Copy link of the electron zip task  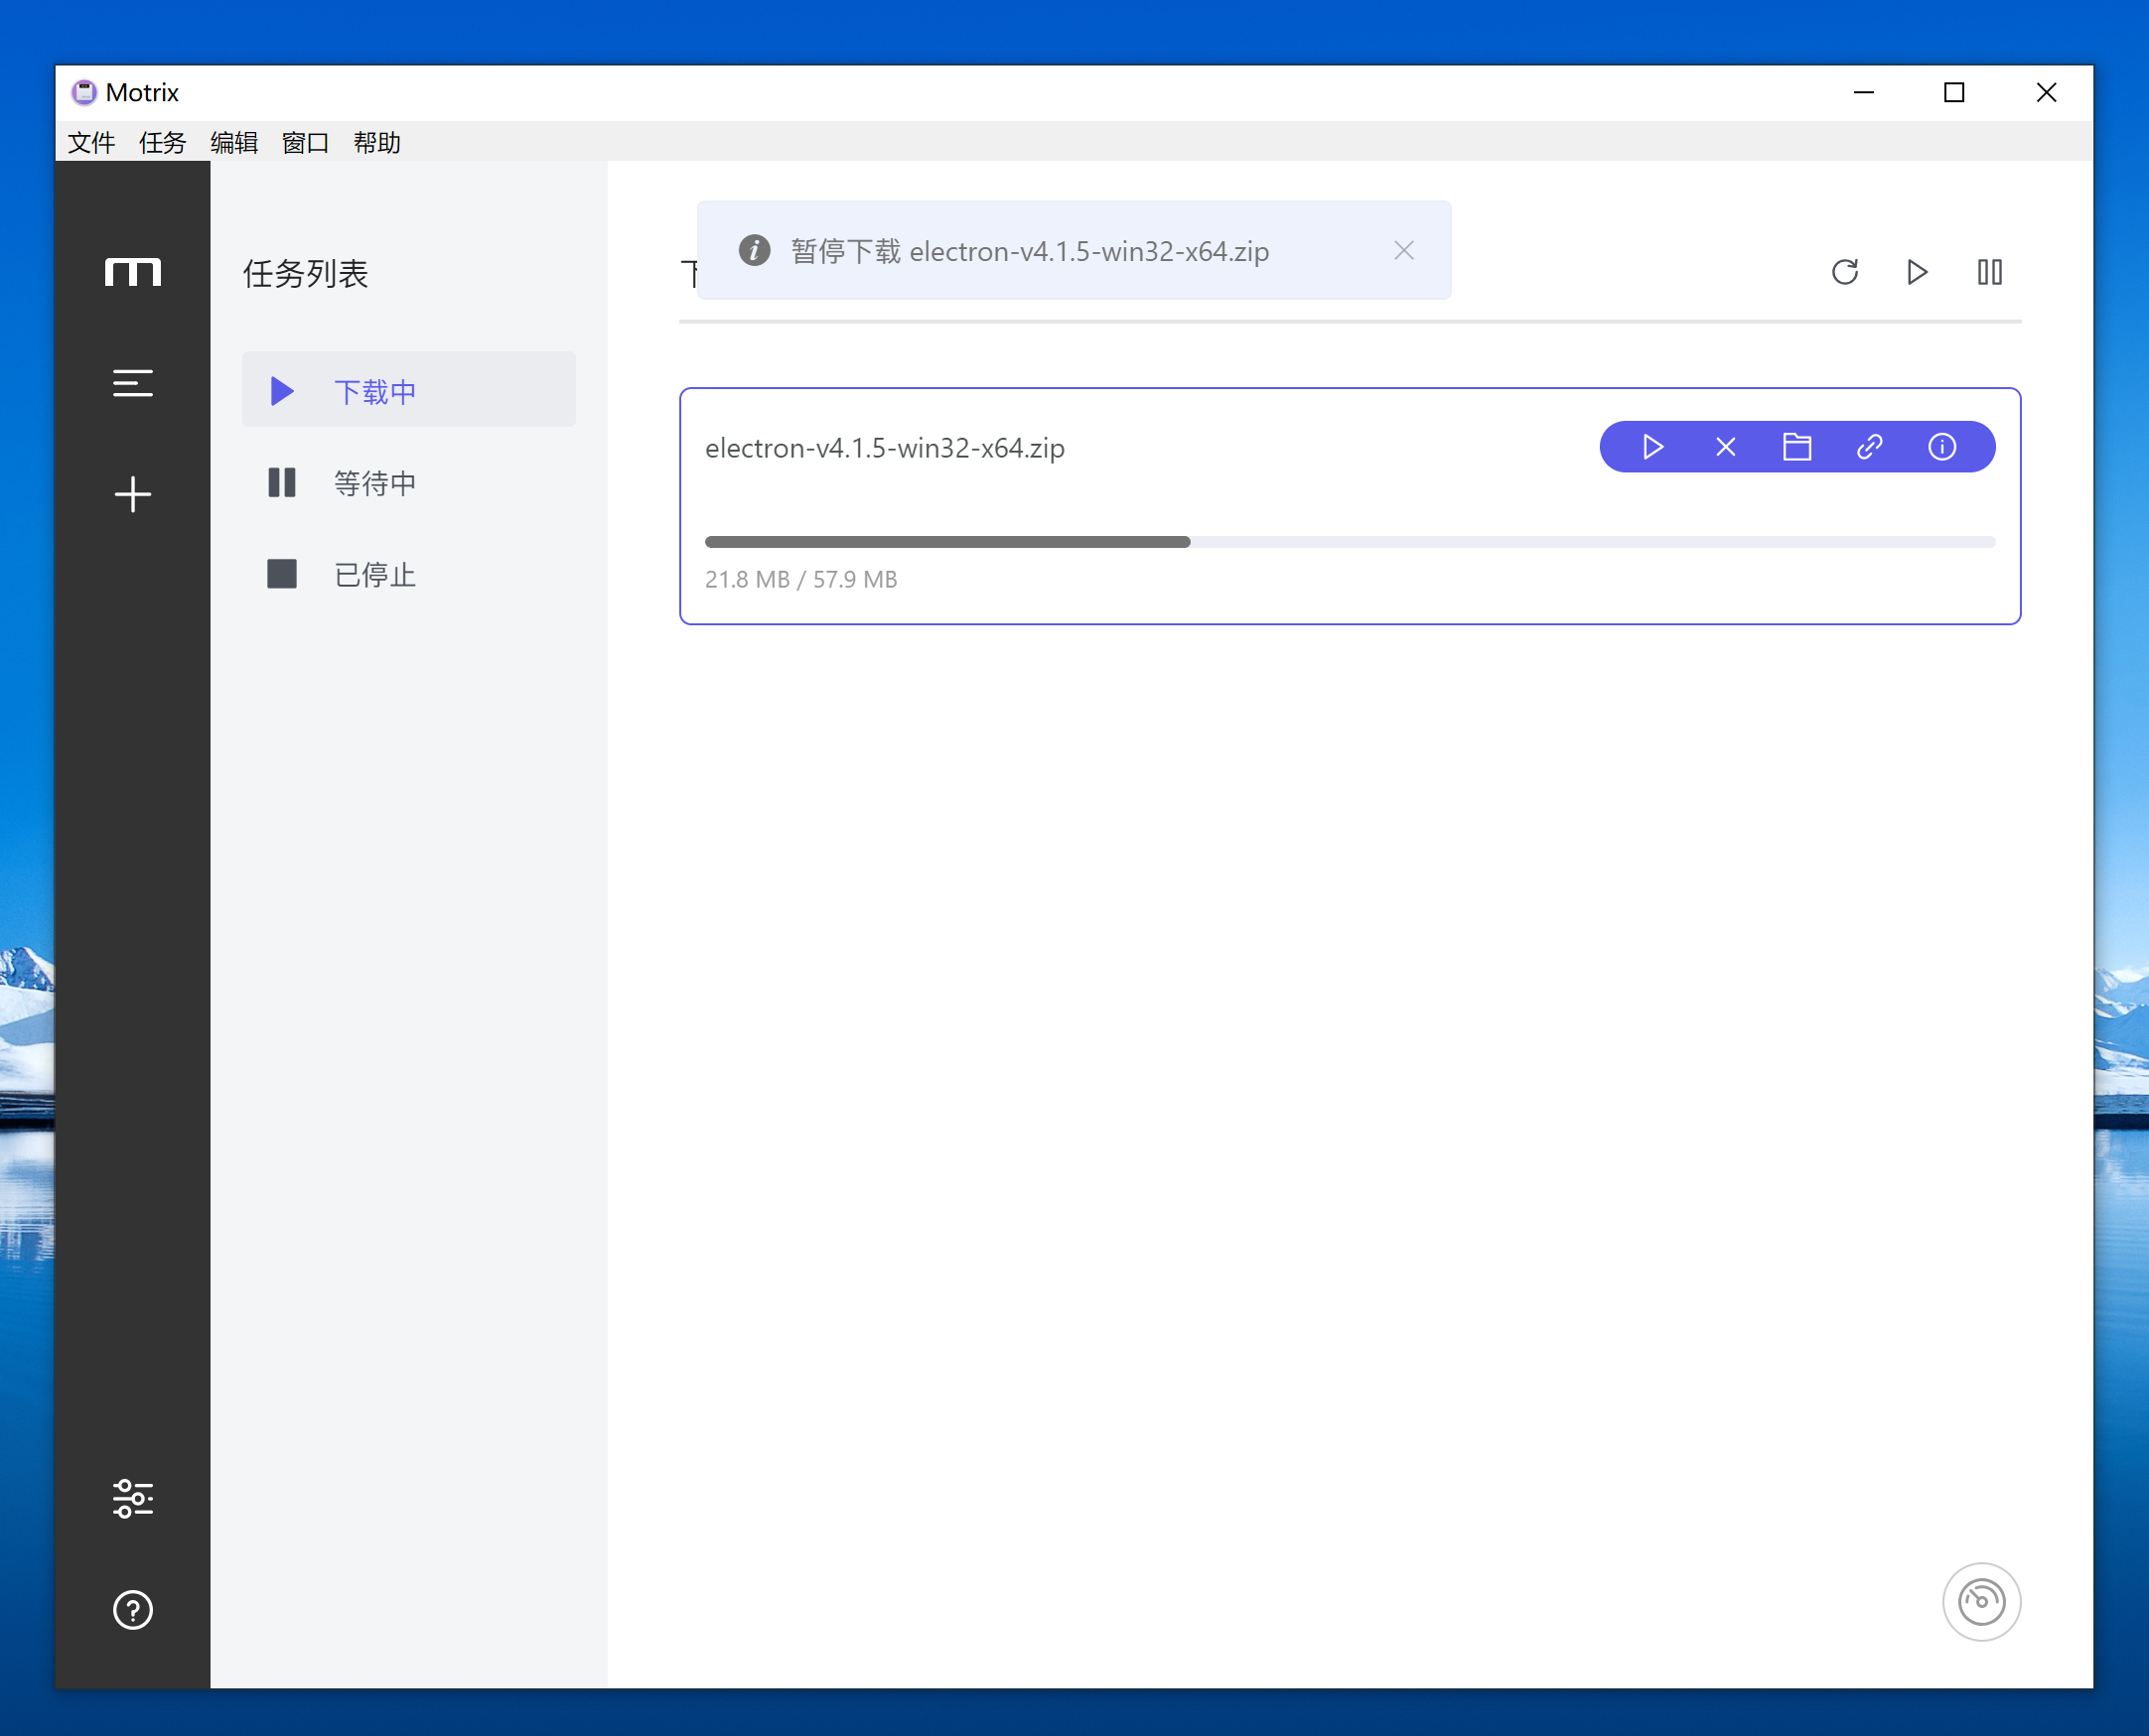point(1869,447)
